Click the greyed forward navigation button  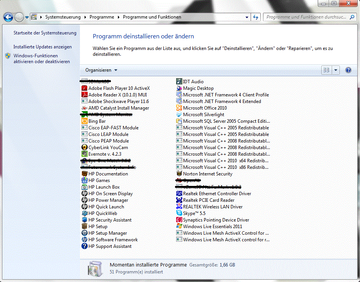click(x=19, y=17)
